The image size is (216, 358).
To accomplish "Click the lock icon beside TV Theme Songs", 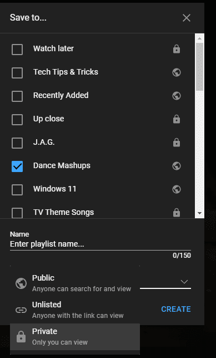I will pyautogui.click(x=177, y=213).
